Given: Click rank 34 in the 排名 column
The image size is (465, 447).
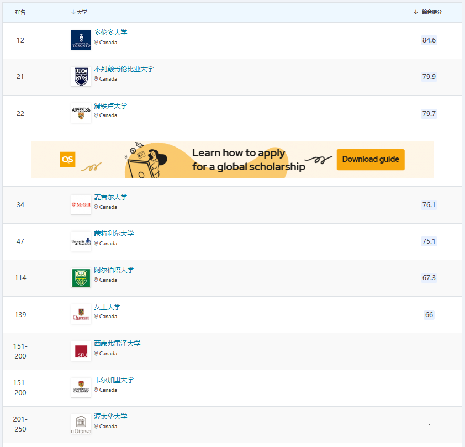Looking at the screenshot, I should point(20,204).
